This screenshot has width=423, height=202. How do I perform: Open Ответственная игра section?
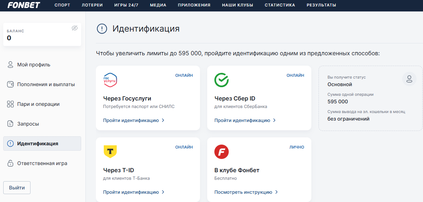pos(42,163)
